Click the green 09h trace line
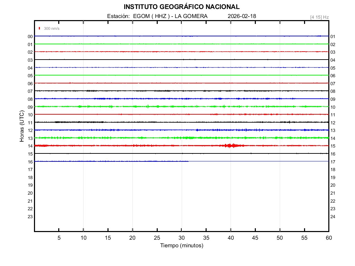 (x=139, y=107)
